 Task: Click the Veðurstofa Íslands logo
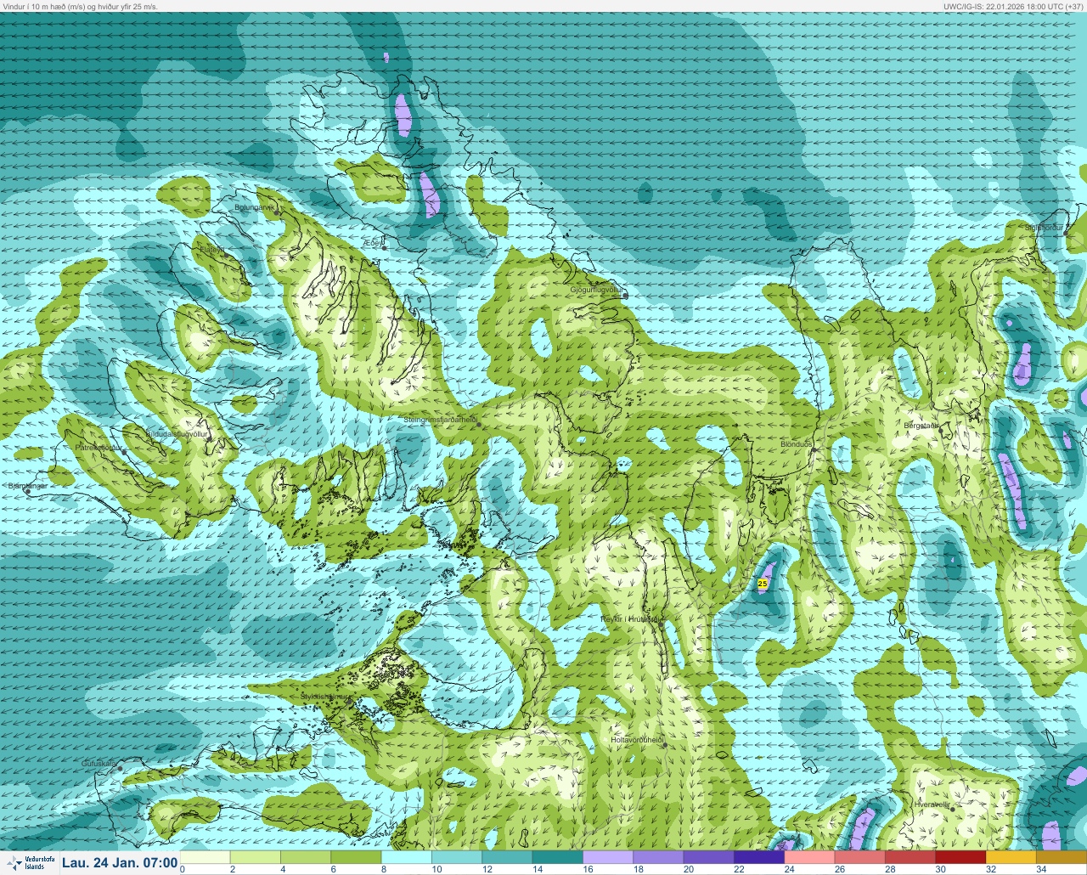(x=31, y=863)
